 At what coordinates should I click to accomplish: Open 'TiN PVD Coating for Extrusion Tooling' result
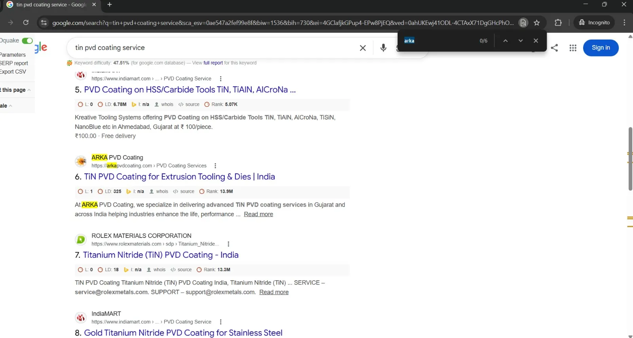pos(179,177)
